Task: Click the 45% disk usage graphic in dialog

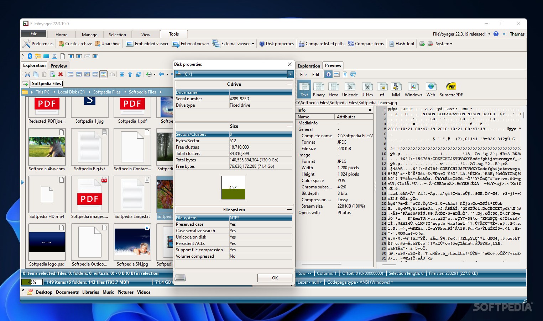Action: [233, 187]
